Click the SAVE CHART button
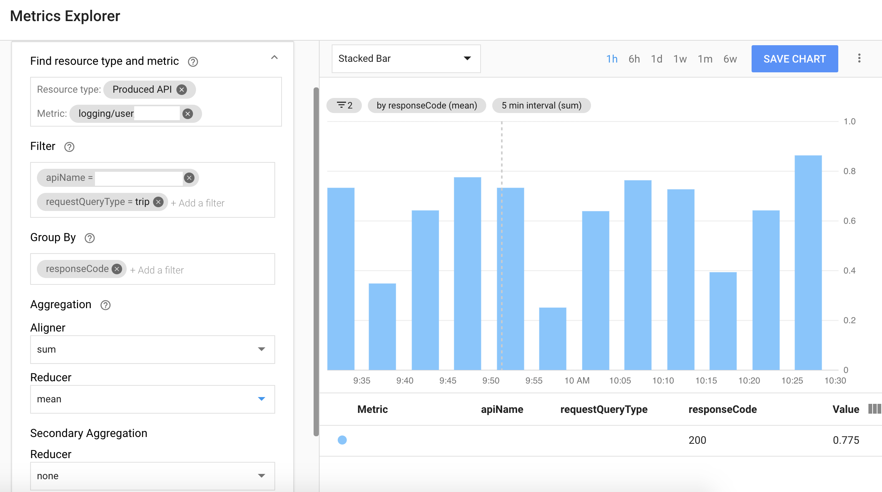The image size is (882, 492). pos(795,58)
